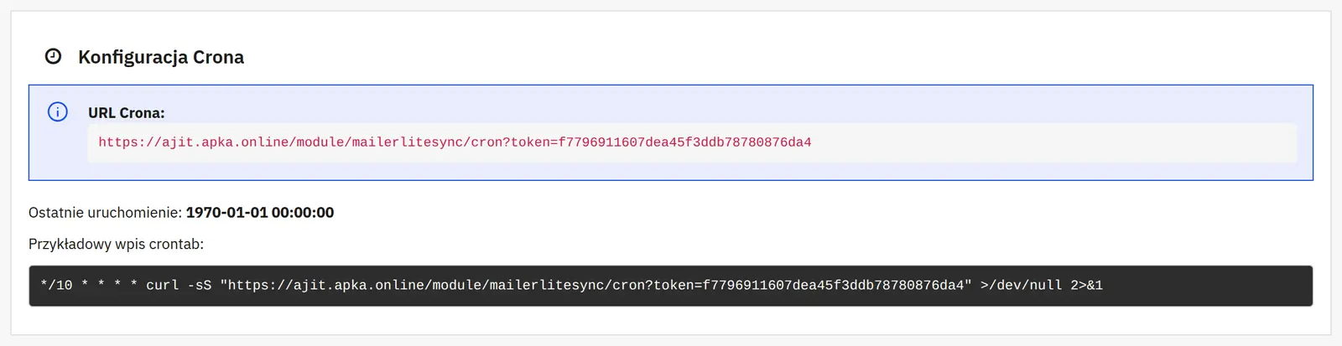Click the 2>&1 text at command end

(x=1086, y=286)
